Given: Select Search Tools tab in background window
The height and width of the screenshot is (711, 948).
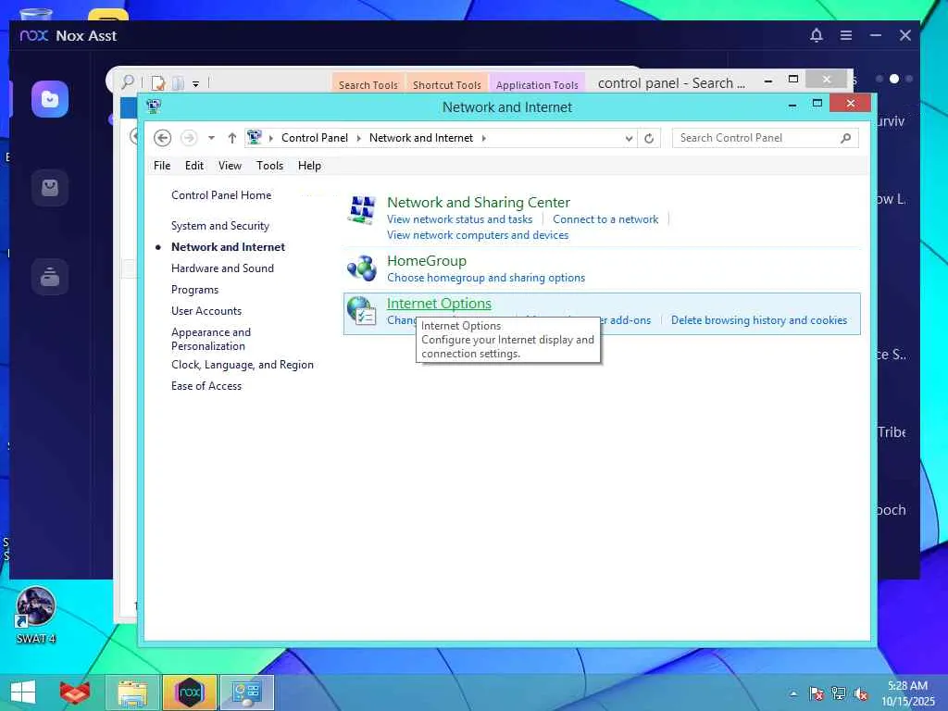Looking at the screenshot, I should click(368, 84).
